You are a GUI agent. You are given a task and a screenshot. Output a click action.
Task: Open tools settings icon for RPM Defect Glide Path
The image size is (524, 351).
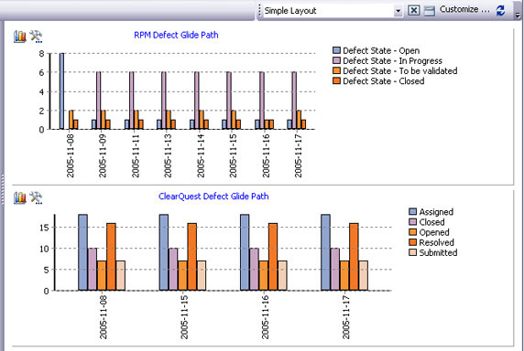pos(36,37)
